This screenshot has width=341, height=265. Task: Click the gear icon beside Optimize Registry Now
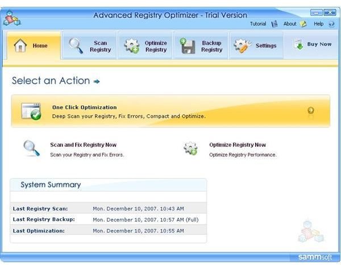click(190, 148)
